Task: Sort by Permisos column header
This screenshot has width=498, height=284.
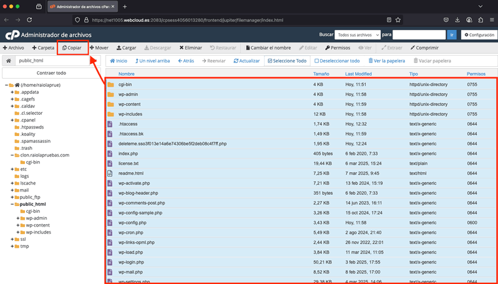Action: 476,74
